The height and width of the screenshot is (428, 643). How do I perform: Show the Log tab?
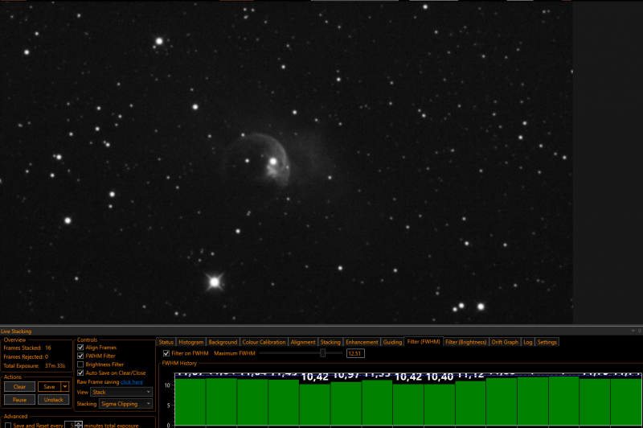(528, 342)
